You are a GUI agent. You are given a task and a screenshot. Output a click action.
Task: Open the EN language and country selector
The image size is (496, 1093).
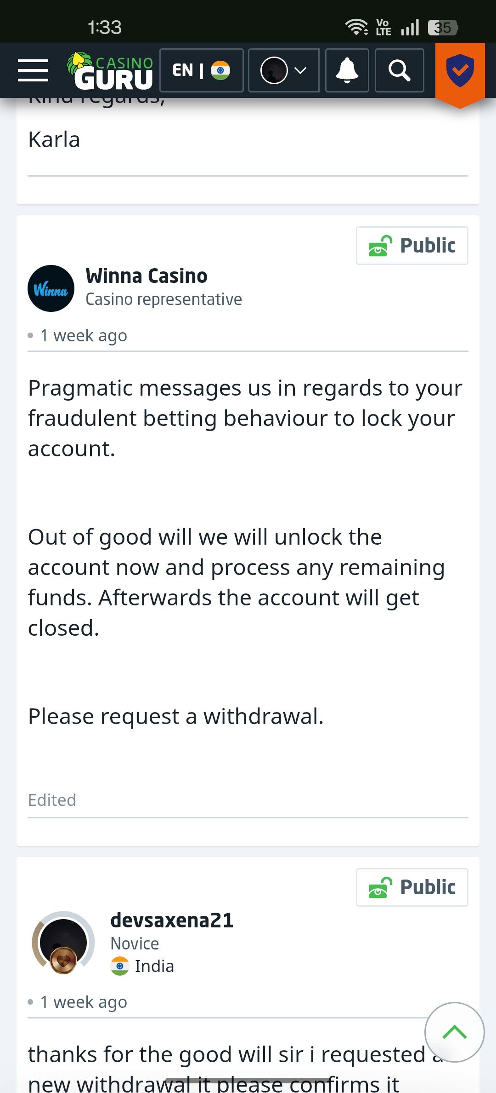coord(201,70)
